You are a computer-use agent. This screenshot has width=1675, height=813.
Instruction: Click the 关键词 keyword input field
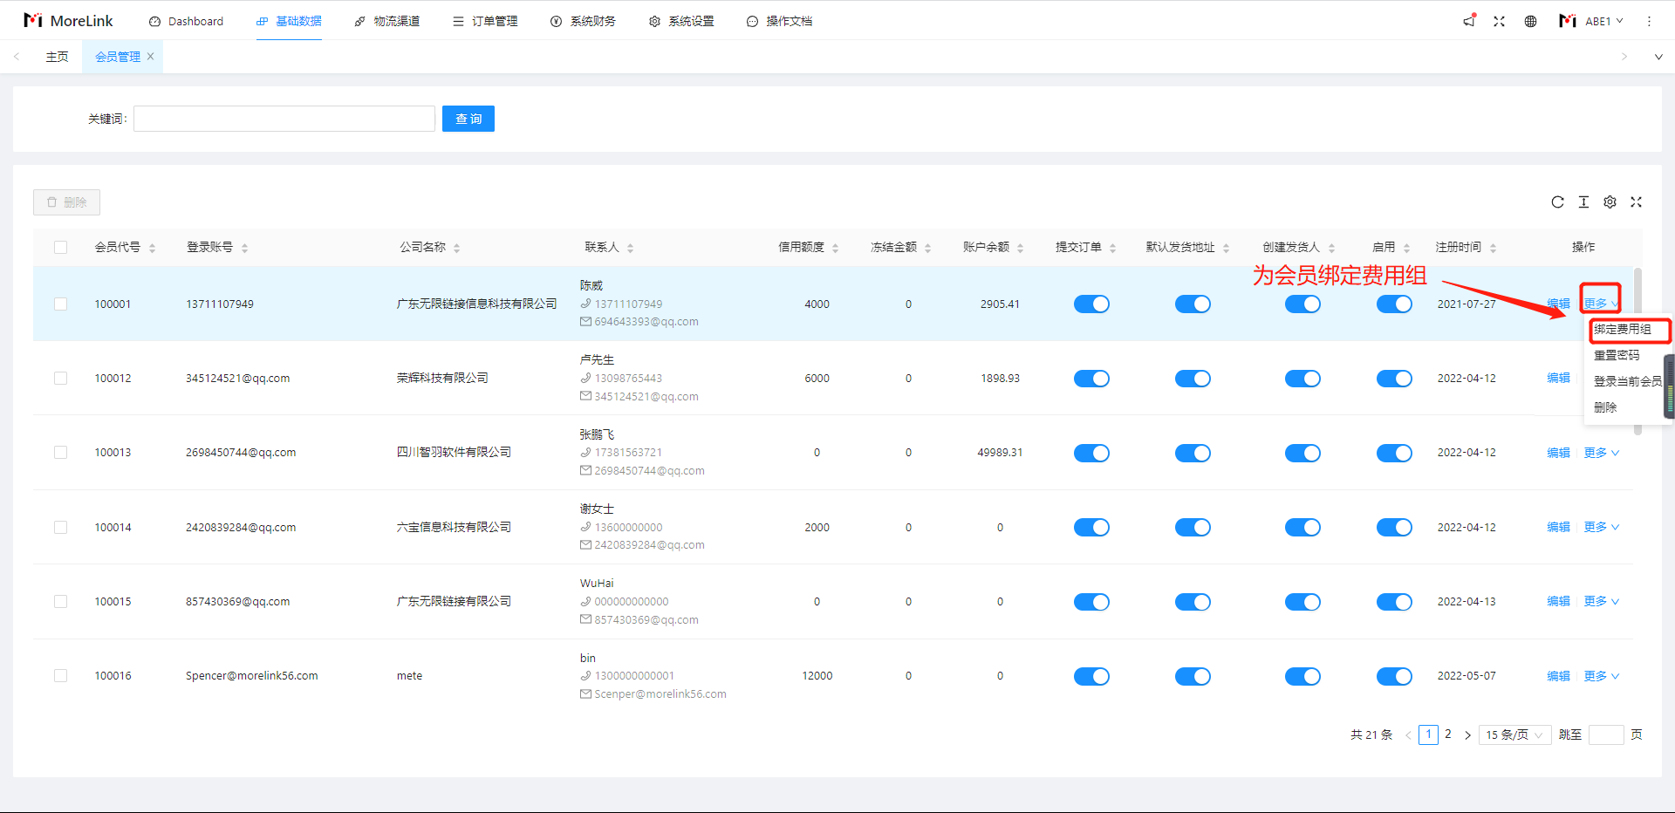coord(284,119)
